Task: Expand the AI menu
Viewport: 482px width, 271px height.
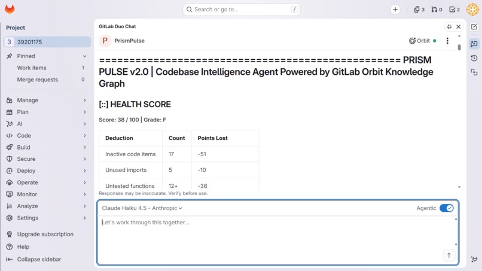Action: [x=47, y=124]
